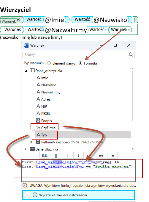This screenshot has height=202, width=149.
Task: Click the Wartość tag before @Imie
Action: click(x=34, y=19)
